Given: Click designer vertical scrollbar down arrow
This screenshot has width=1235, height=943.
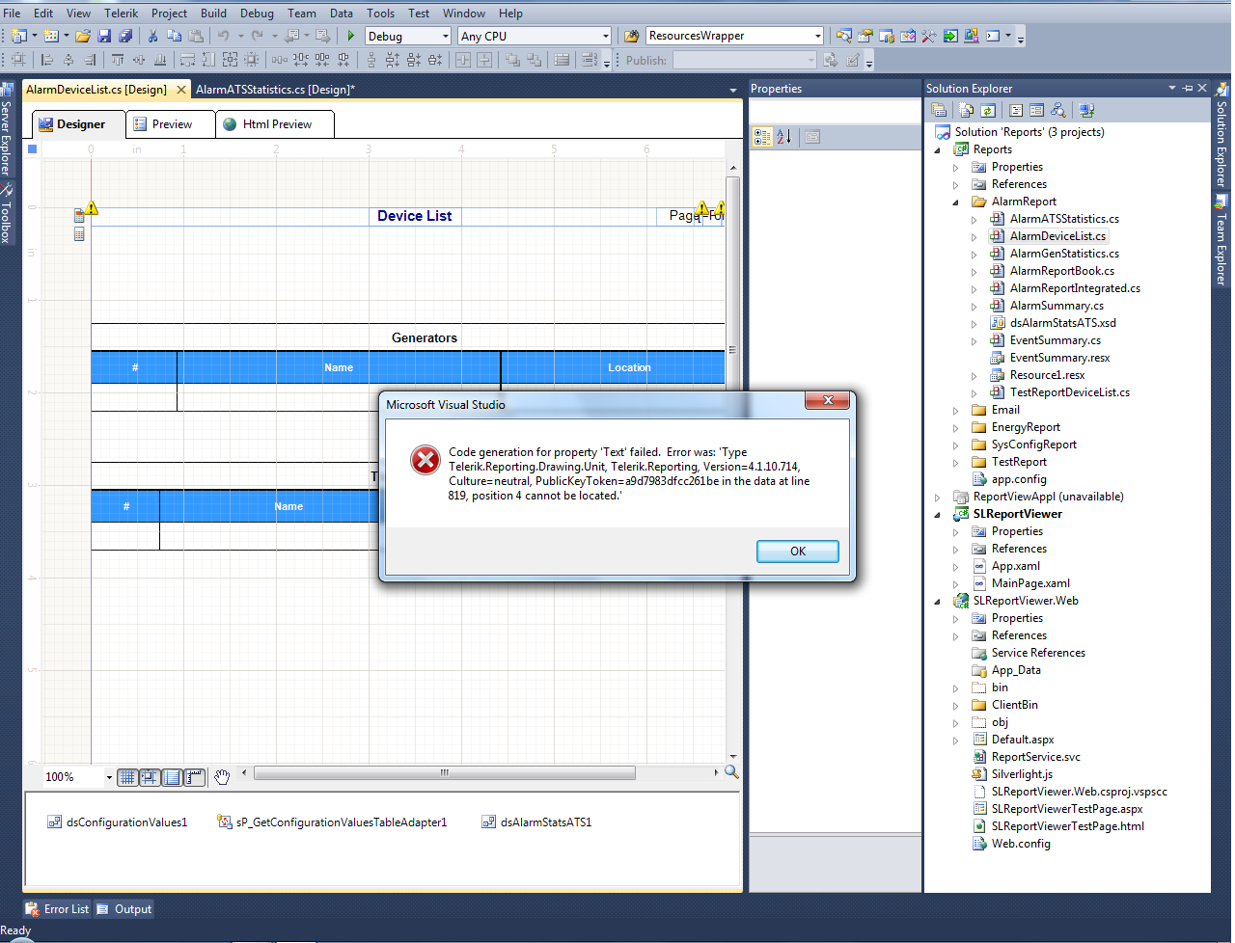Looking at the screenshot, I should pyautogui.click(x=733, y=758).
